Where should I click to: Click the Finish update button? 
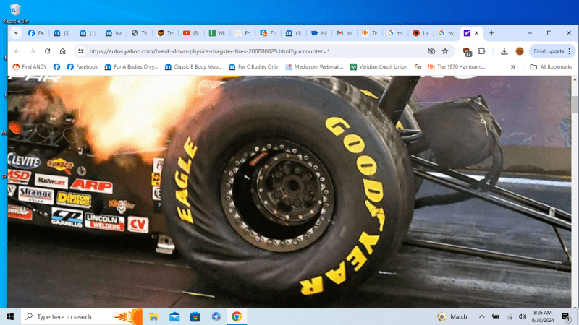549,51
